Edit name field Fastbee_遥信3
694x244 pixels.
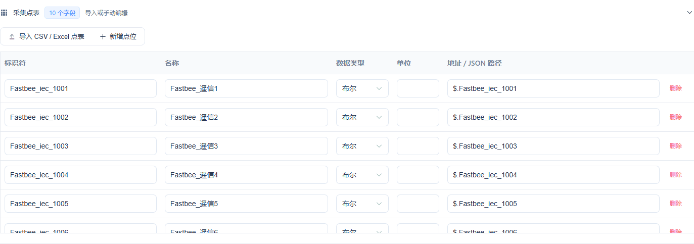point(246,146)
